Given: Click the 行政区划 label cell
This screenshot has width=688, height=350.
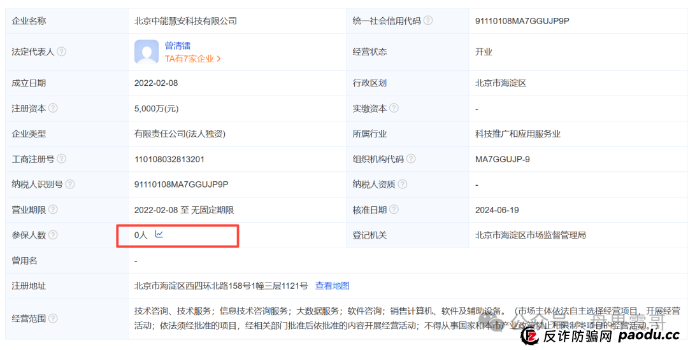Looking at the screenshot, I should pos(408,83).
